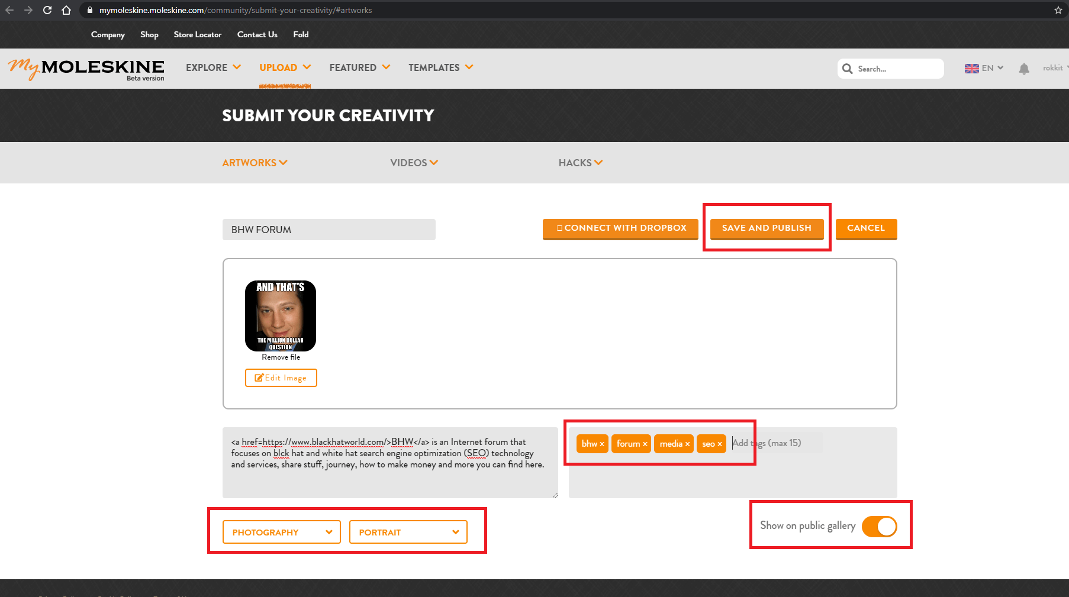Open notifications bell icon
This screenshot has width=1069, height=597.
tap(1024, 69)
